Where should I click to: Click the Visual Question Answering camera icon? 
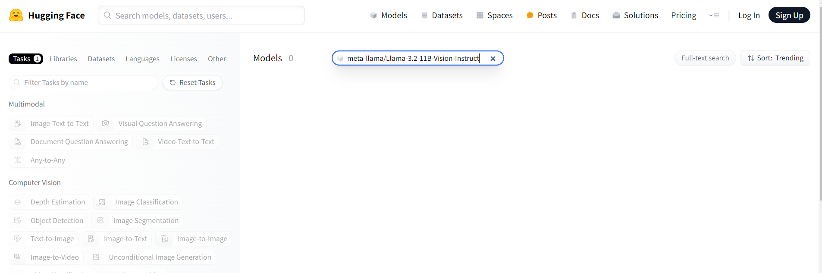coord(106,124)
